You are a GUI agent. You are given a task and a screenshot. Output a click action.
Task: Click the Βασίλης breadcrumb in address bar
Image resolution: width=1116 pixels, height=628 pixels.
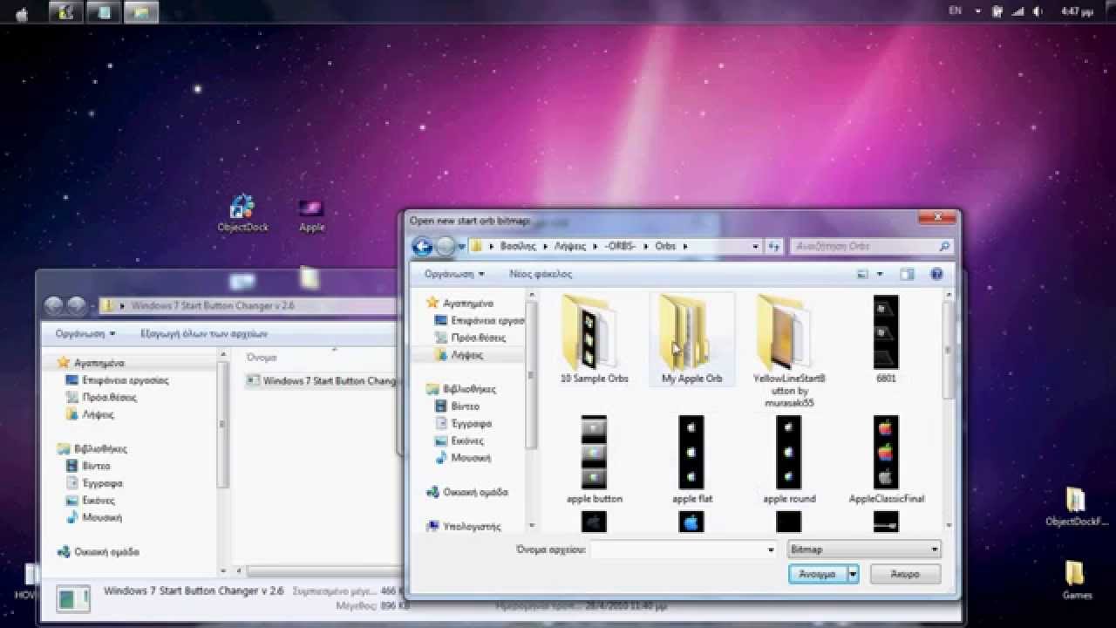[518, 247]
